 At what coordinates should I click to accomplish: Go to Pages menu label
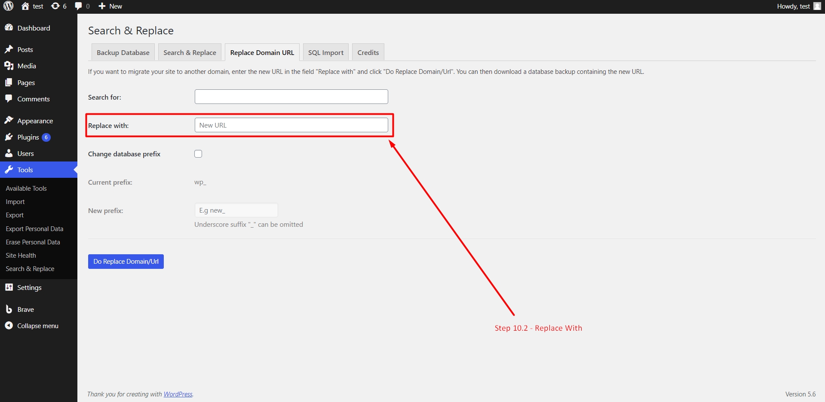(x=26, y=82)
